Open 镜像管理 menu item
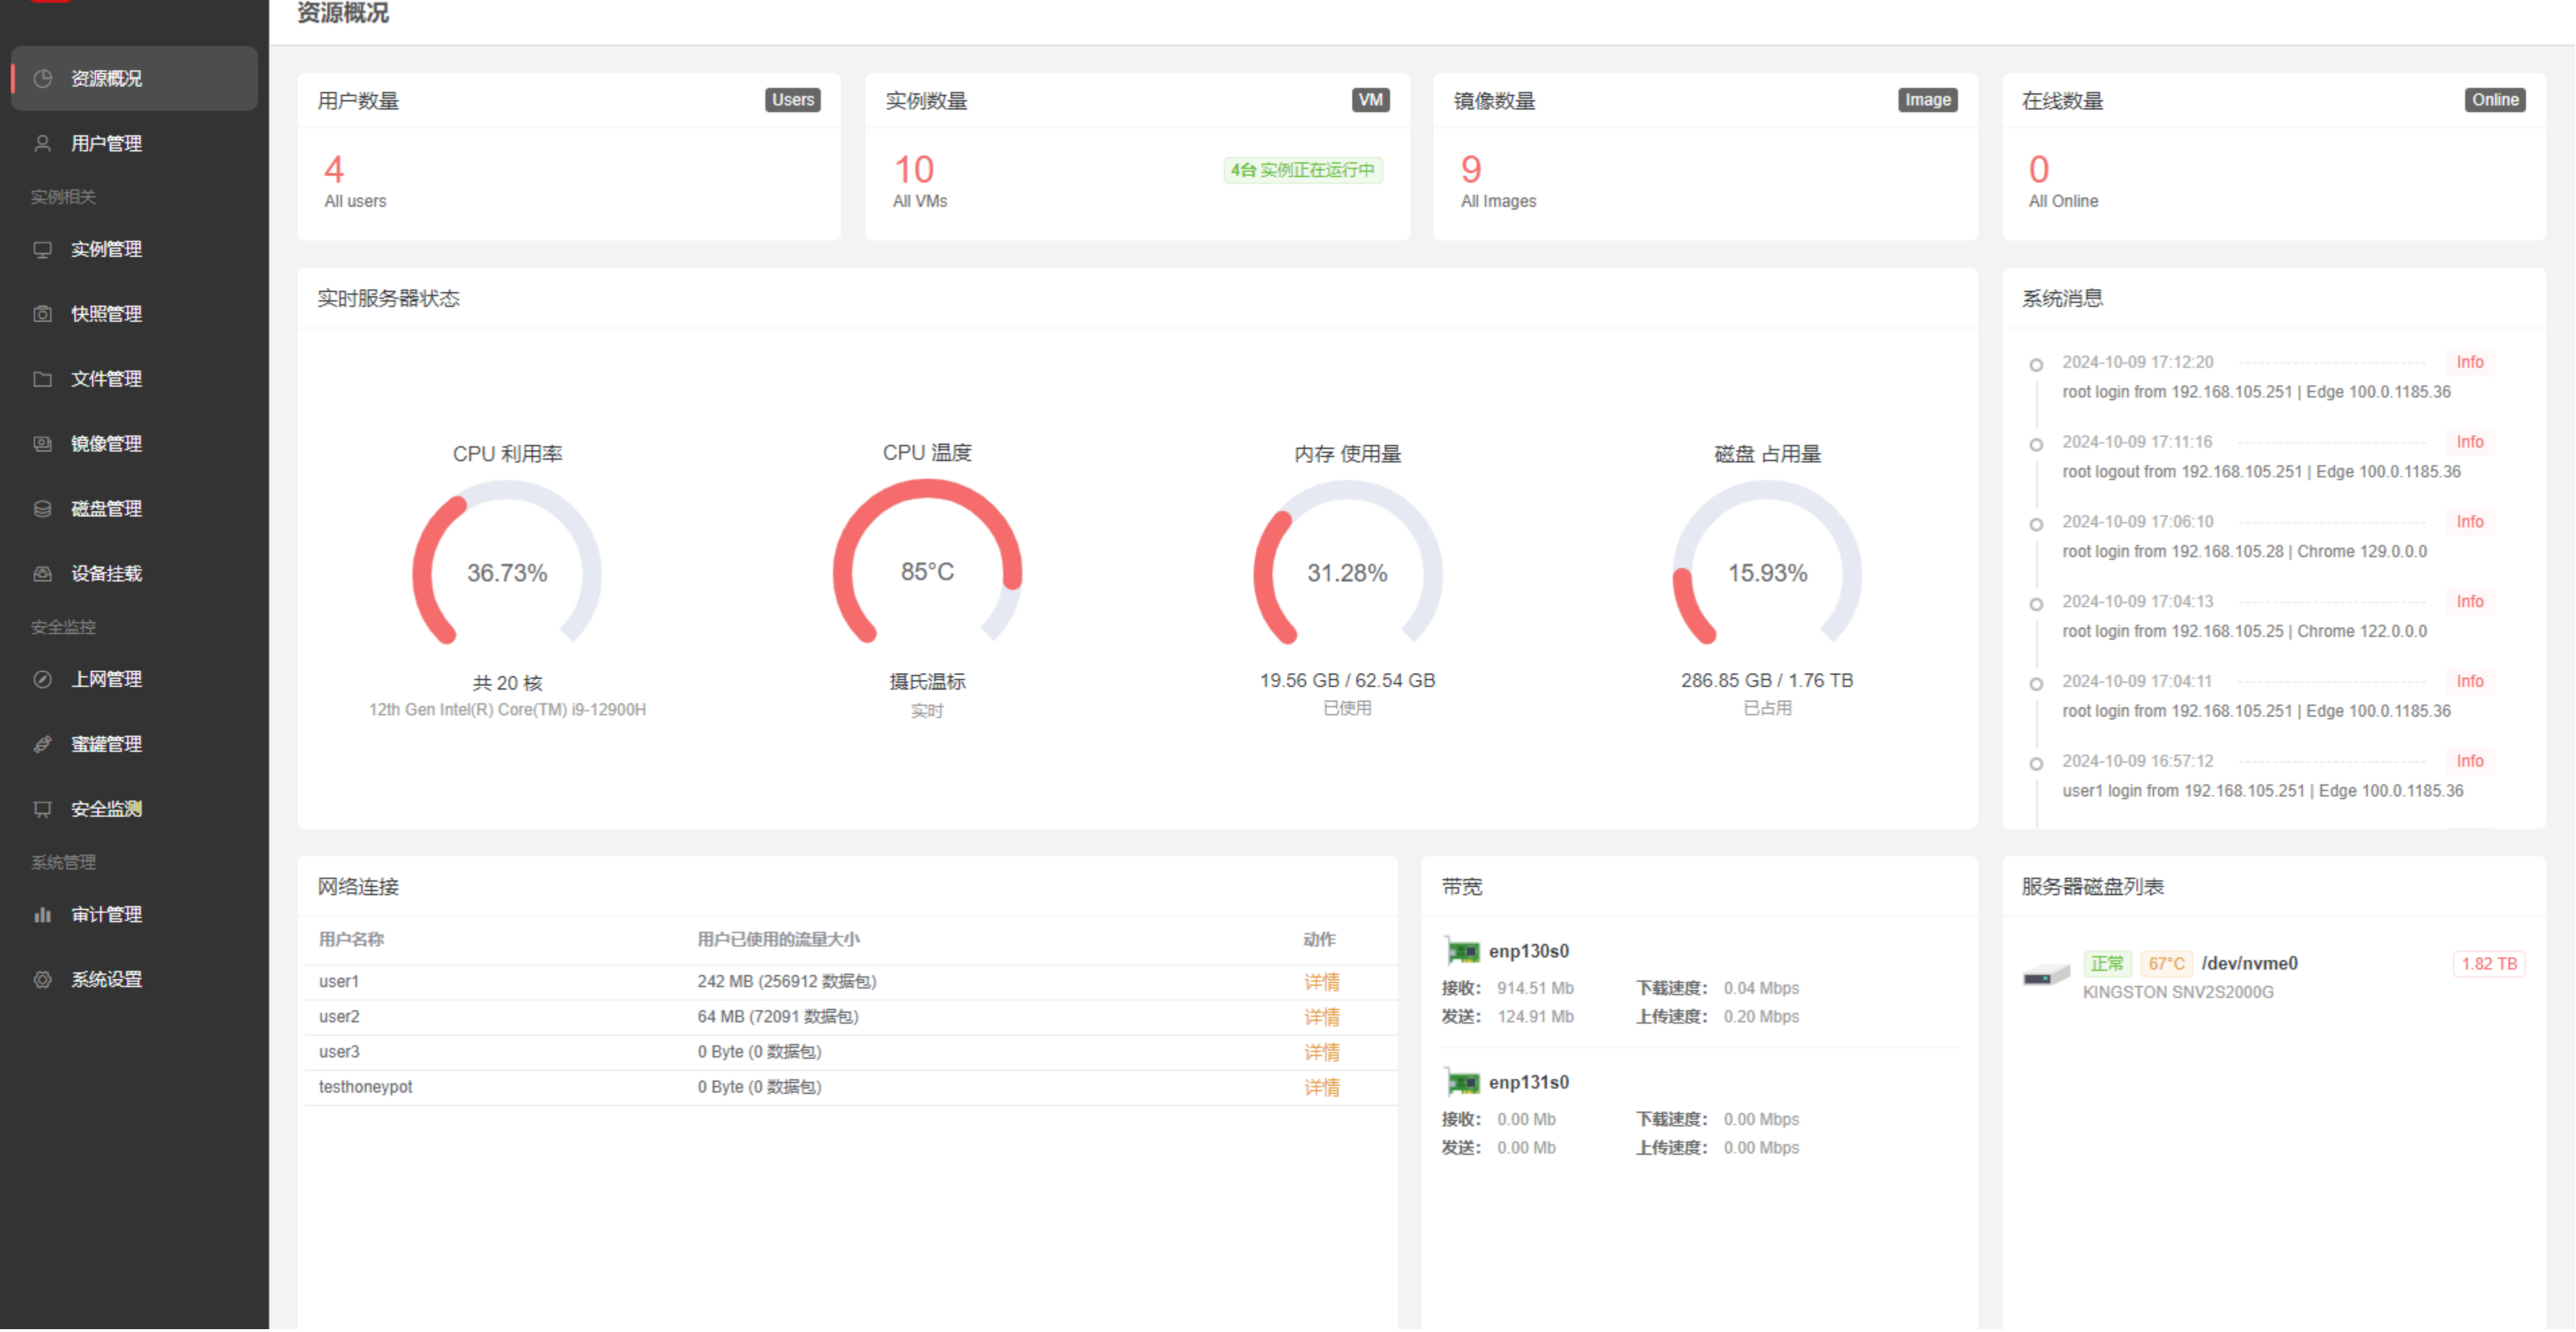Image resolution: width=2576 pixels, height=1332 pixels. (x=106, y=443)
